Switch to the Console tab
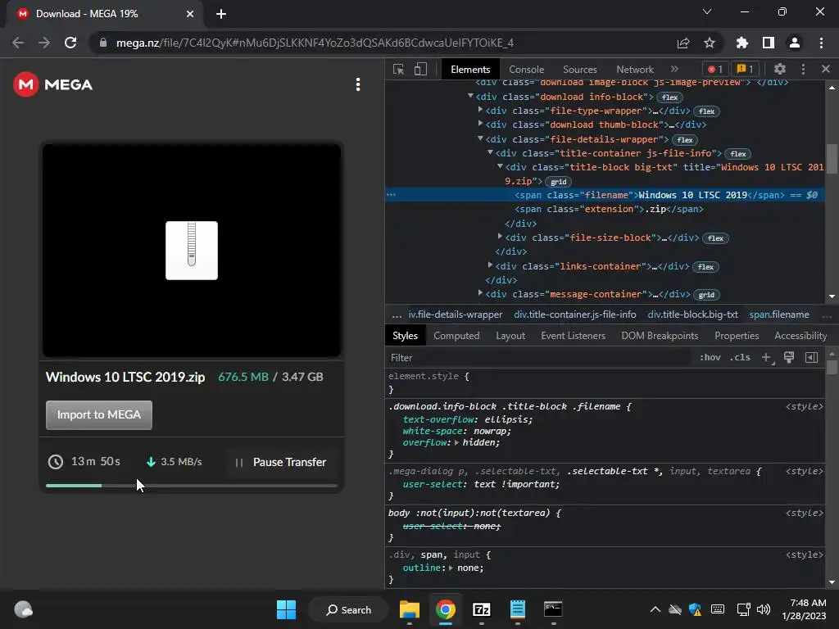Viewport: 839px width, 629px height. coord(526,70)
